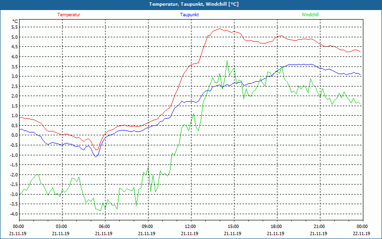Click the 12:00 time axis label
The image size is (382, 239).
[x=190, y=227]
